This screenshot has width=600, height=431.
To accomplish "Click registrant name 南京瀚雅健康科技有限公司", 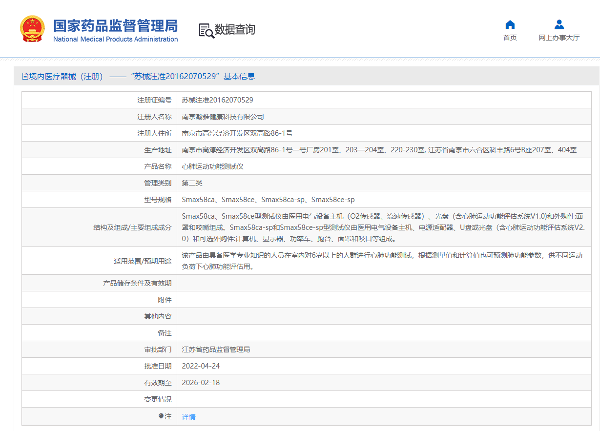I will click(223, 117).
